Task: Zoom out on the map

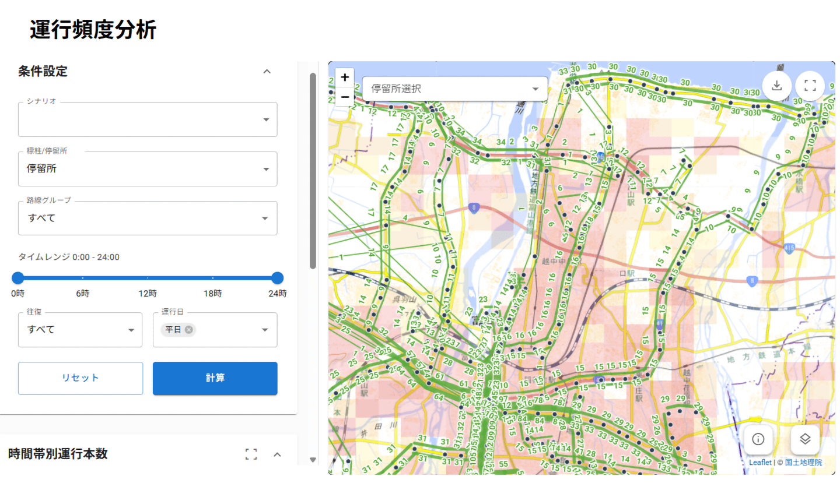Action: (345, 96)
